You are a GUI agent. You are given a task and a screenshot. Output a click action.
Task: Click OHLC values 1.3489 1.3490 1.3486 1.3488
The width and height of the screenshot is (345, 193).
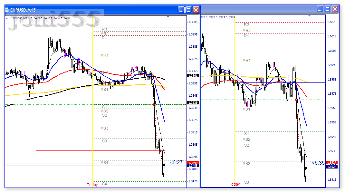50,18
